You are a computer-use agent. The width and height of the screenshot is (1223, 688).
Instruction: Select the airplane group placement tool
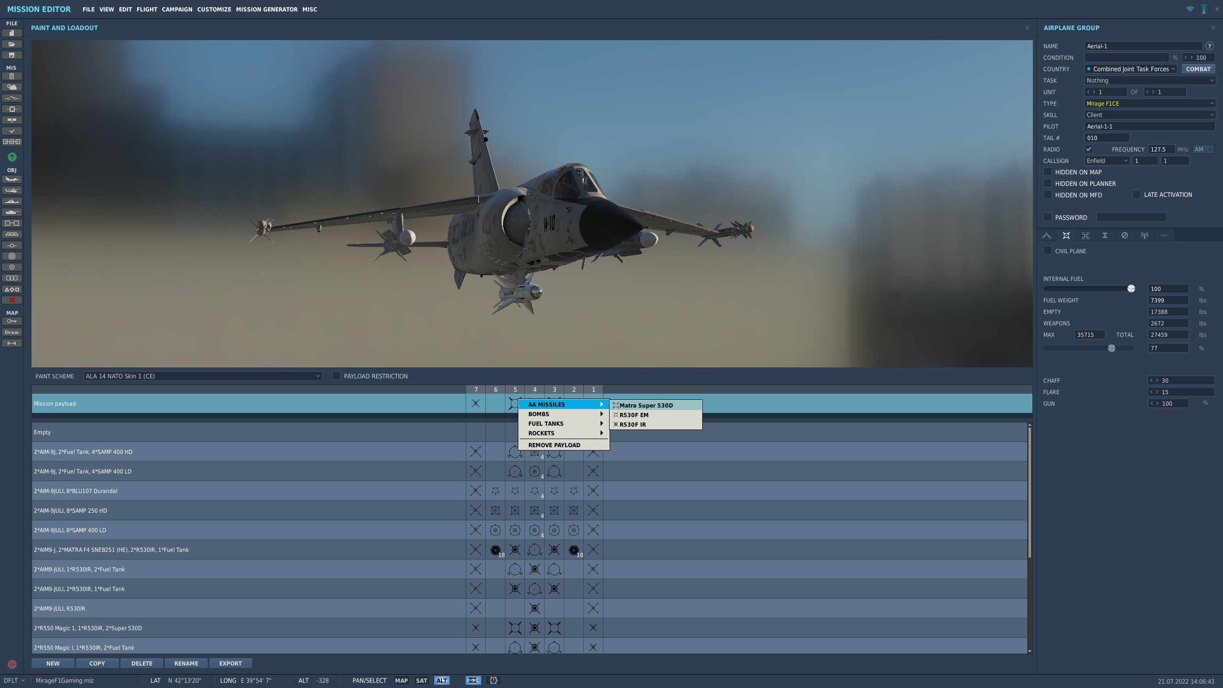pyautogui.click(x=12, y=180)
